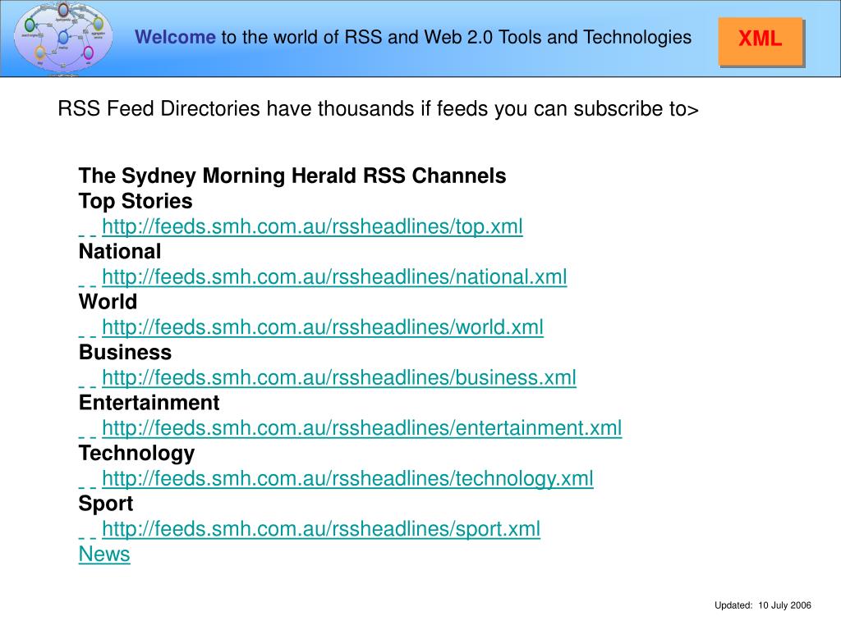The width and height of the screenshot is (841, 630).
Task: Click the 'Business' heading text
Action: [125, 353]
